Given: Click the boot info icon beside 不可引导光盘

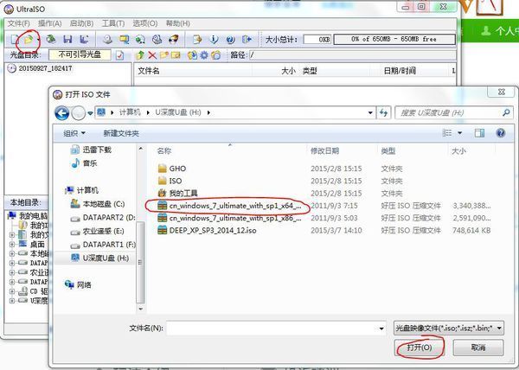Looking at the screenshot, I should pos(120,55).
